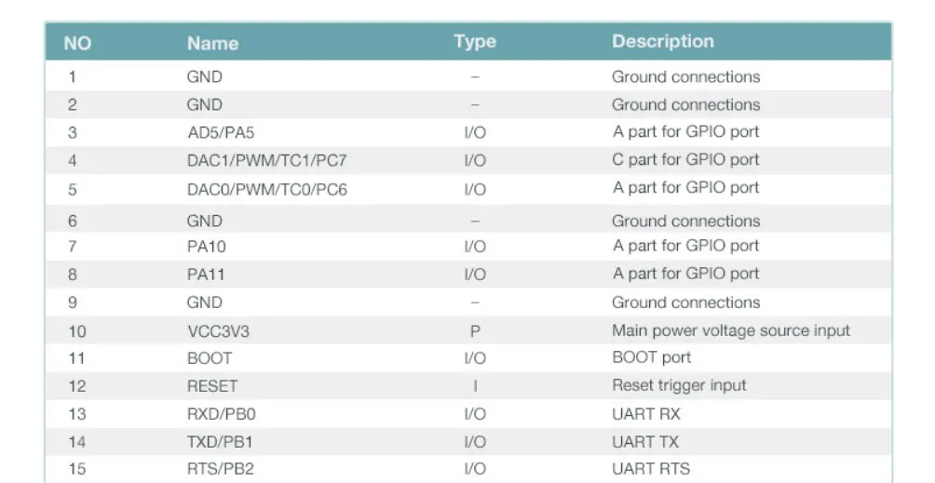
Task: Select the RXD/PB0 name cell
Action: pyautogui.click(x=222, y=414)
